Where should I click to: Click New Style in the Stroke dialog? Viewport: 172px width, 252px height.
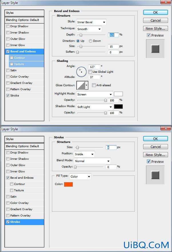pos(155,155)
